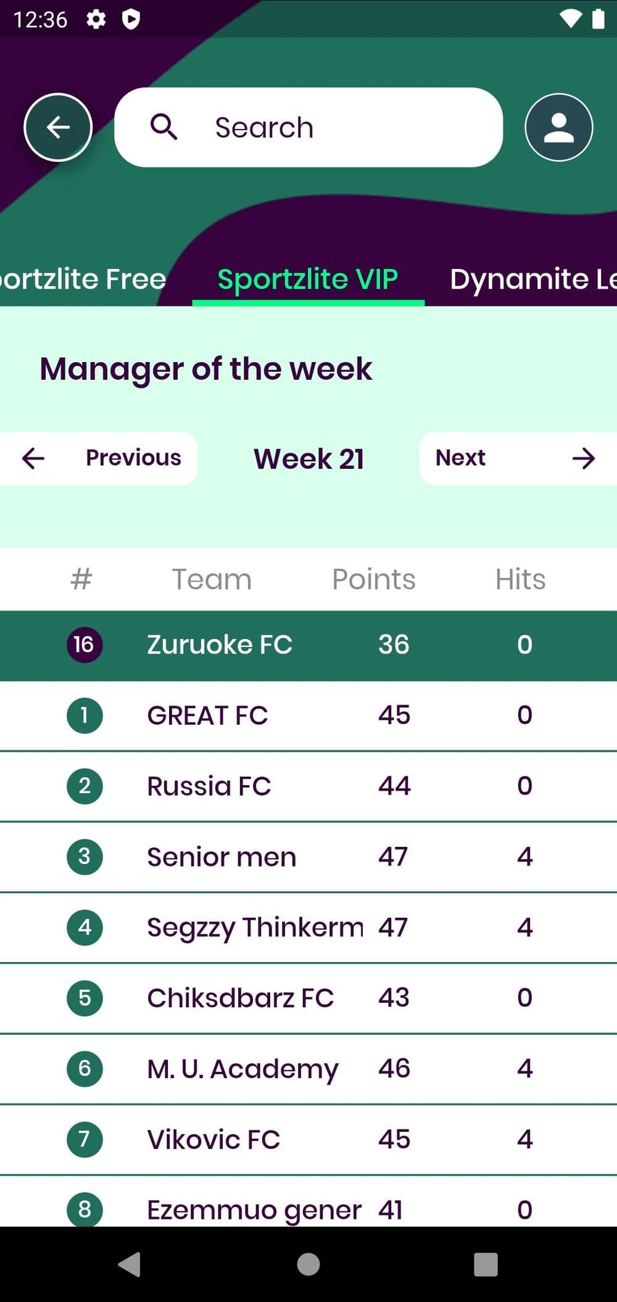Tap the rank badge next to Russia FC
617x1302 pixels.
pos(84,786)
